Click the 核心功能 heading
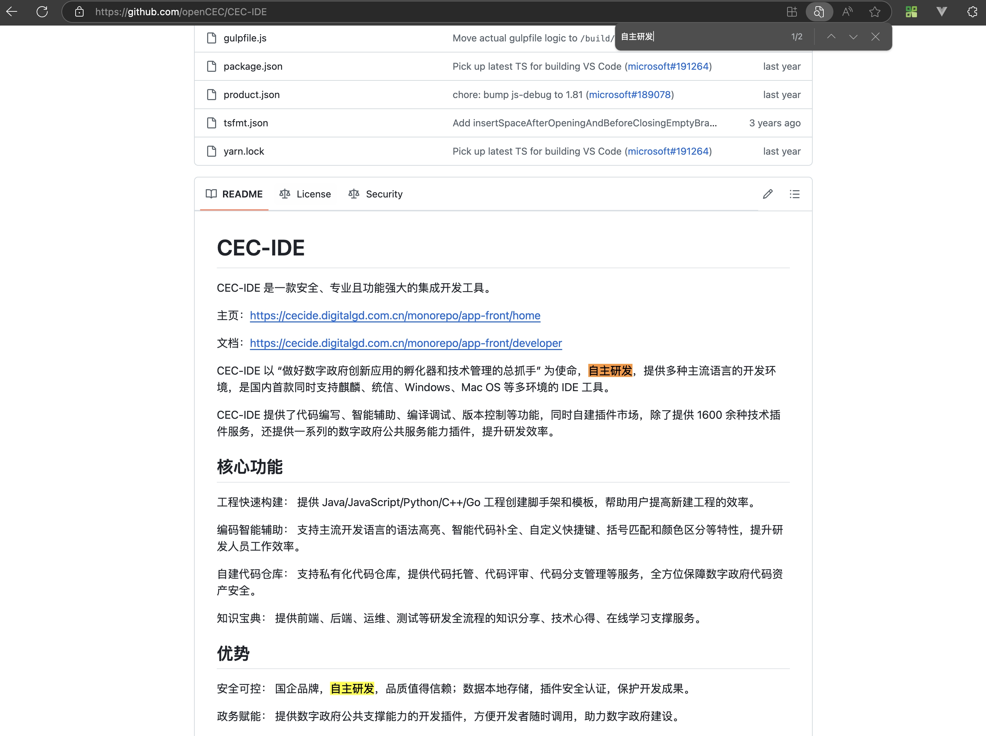 click(250, 467)
